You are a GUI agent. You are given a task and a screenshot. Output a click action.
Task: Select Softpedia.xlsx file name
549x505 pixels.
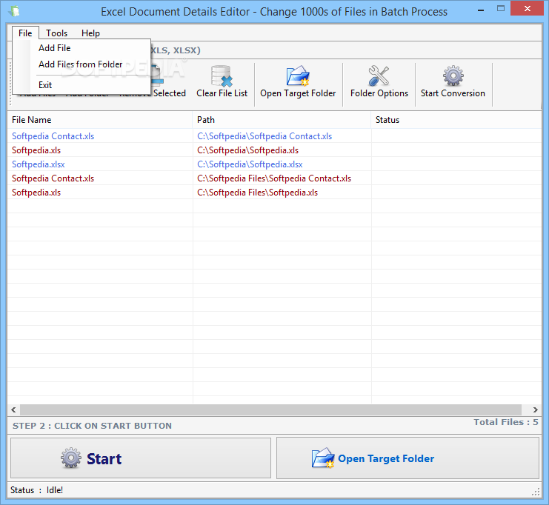click(39, 164)
